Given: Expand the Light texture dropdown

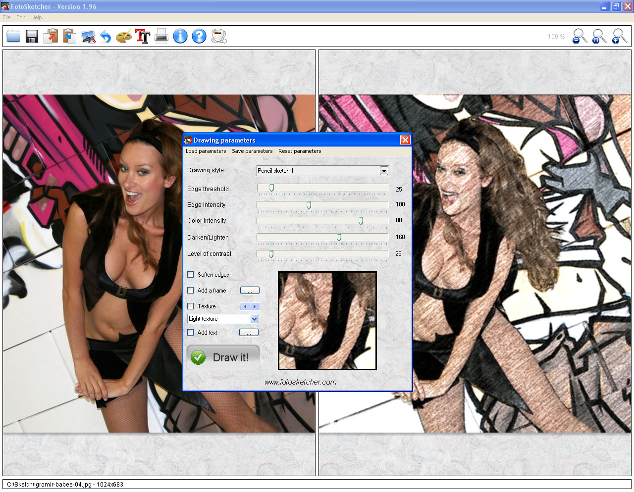Looking at the screenshot, I should 254,319.
